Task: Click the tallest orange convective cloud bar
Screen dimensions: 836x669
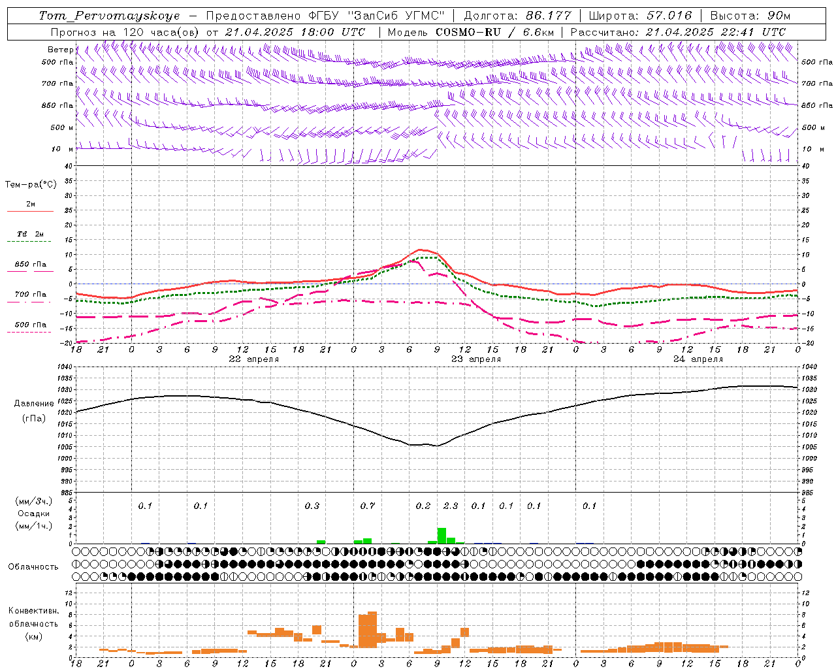Action: (372, 629)
